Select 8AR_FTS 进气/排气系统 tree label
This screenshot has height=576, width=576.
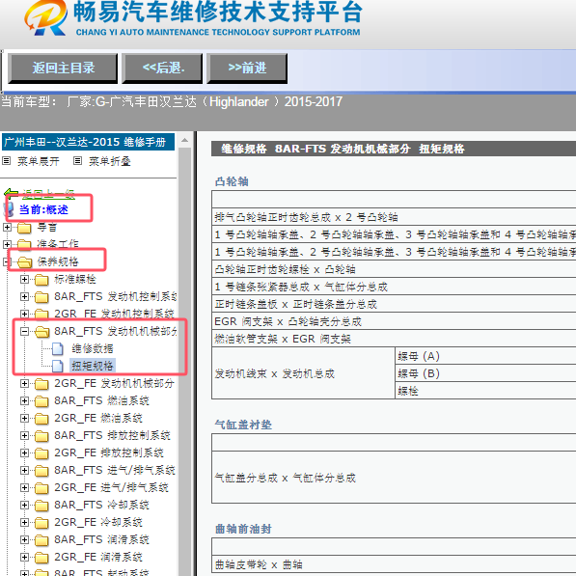[115, 470]
